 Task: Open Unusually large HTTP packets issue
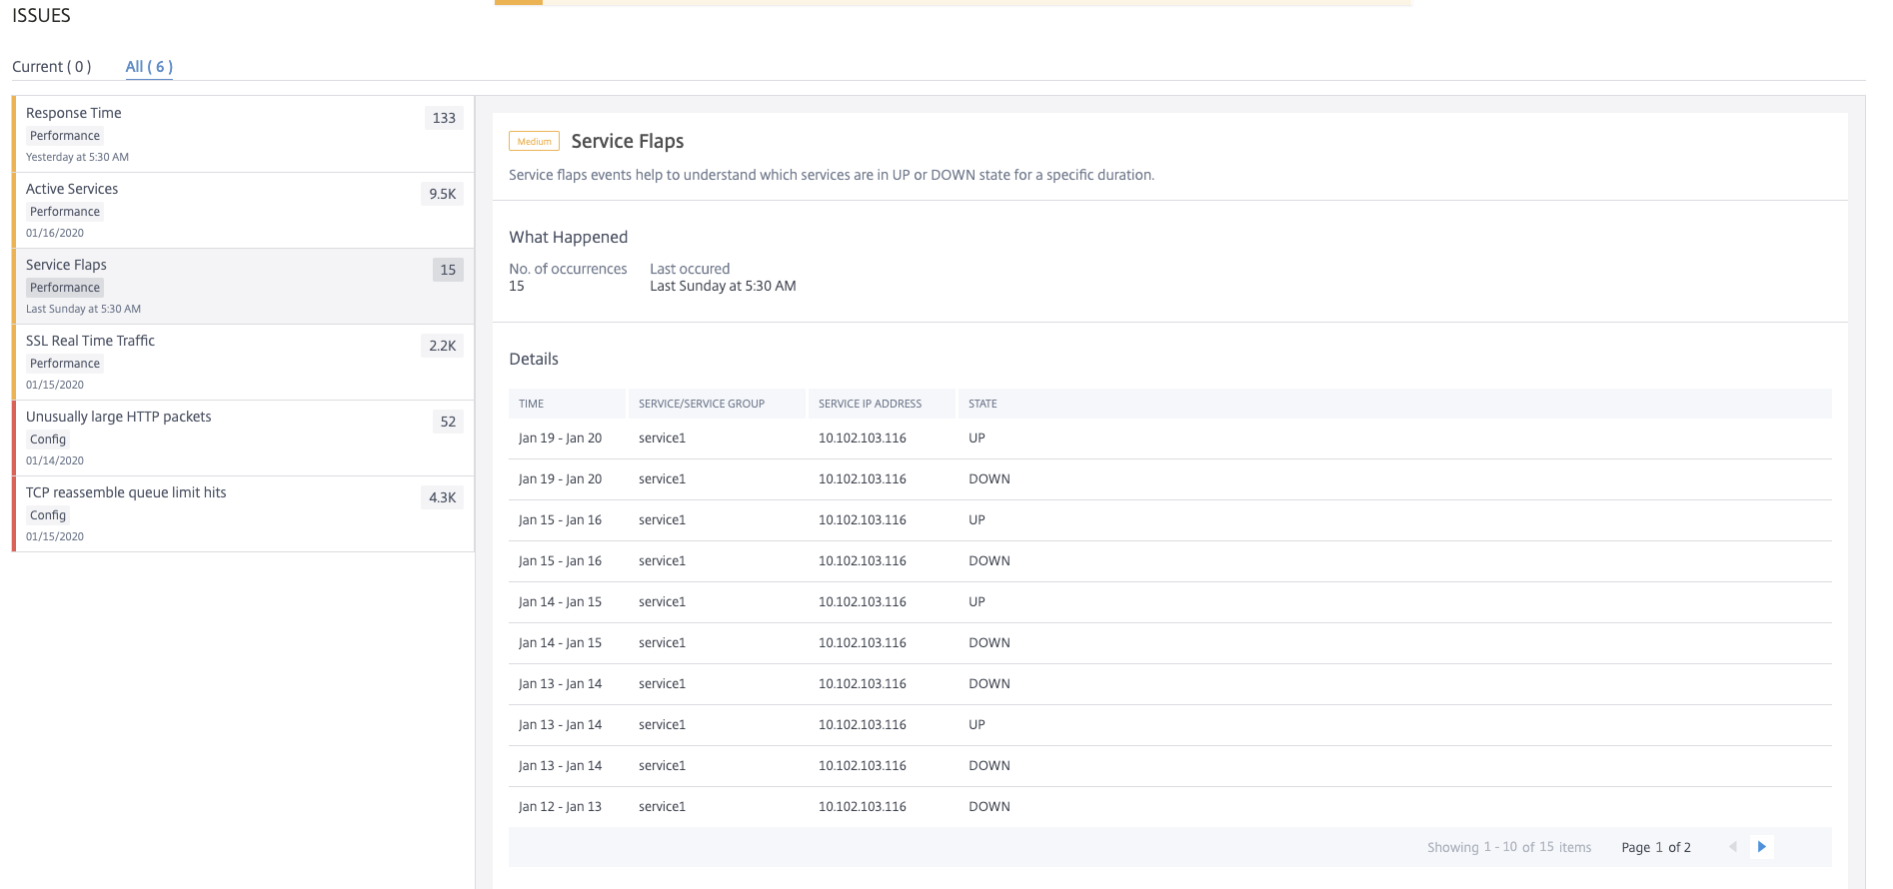coord(243,438)
